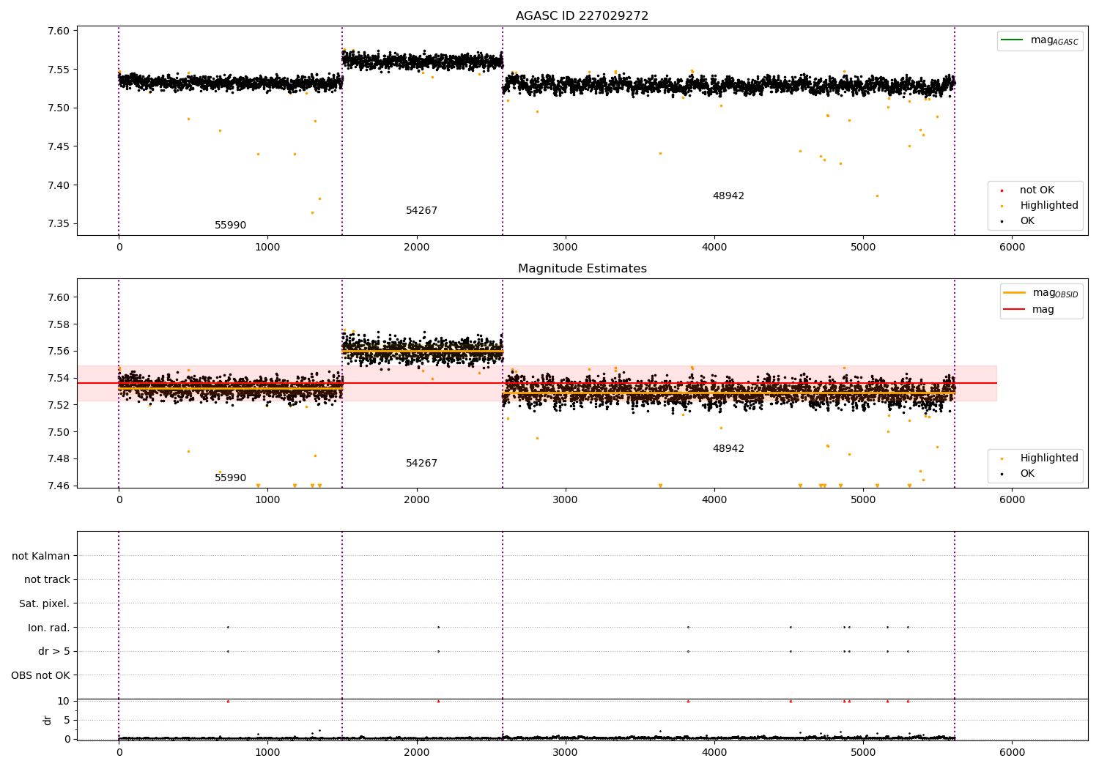Image resolution: width=1099 pixels, height=769 pixels.
Task: Click the 7.58 y-axis tick label
Action: click(x=58, y=325)
